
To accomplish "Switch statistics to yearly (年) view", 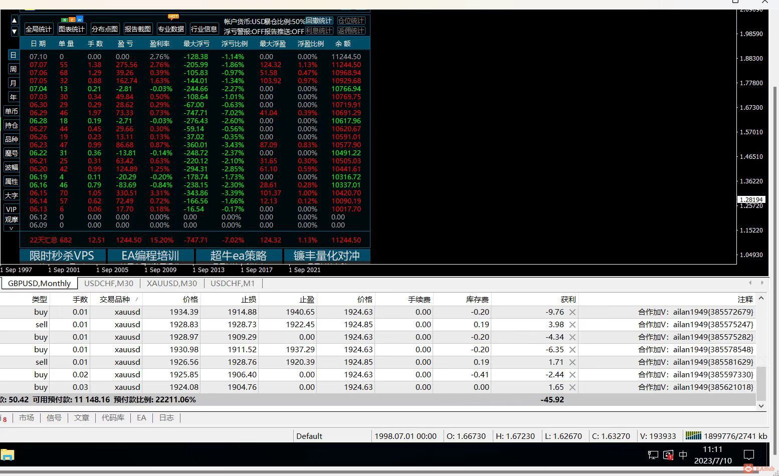I will coord(13,97).
